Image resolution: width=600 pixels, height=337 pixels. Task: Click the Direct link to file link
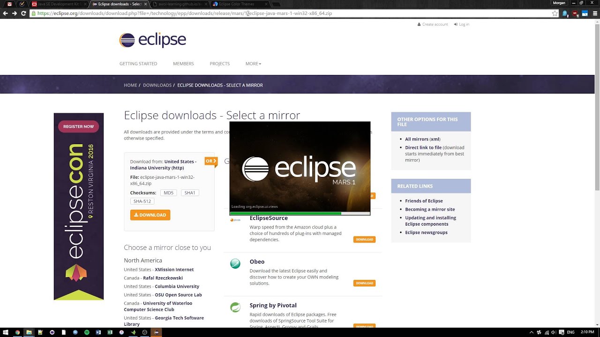tap(423, 147)
